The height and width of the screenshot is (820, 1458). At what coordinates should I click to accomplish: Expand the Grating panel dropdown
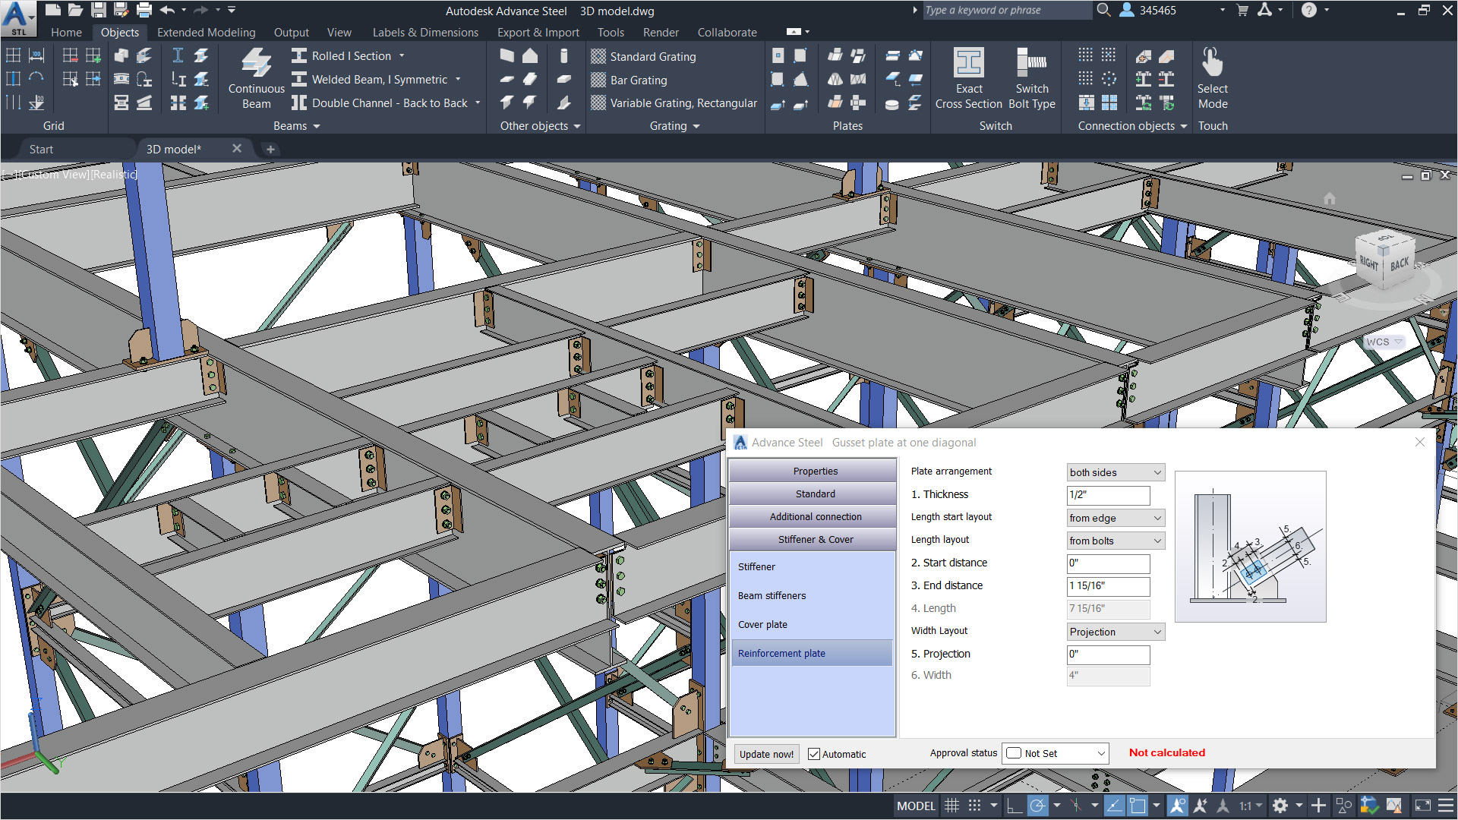(674, 126)
